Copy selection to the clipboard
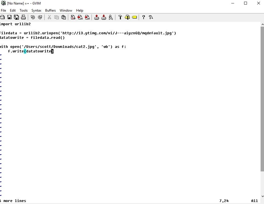Image resolution: width=264 pixels, height=204 pixels. click(x=56, y=17)
